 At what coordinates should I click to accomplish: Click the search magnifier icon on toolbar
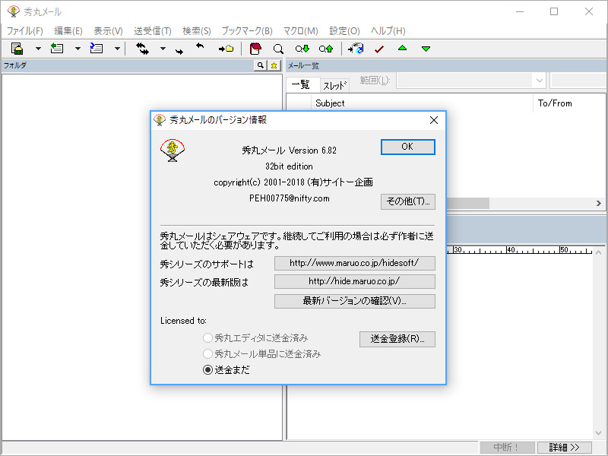277,48
